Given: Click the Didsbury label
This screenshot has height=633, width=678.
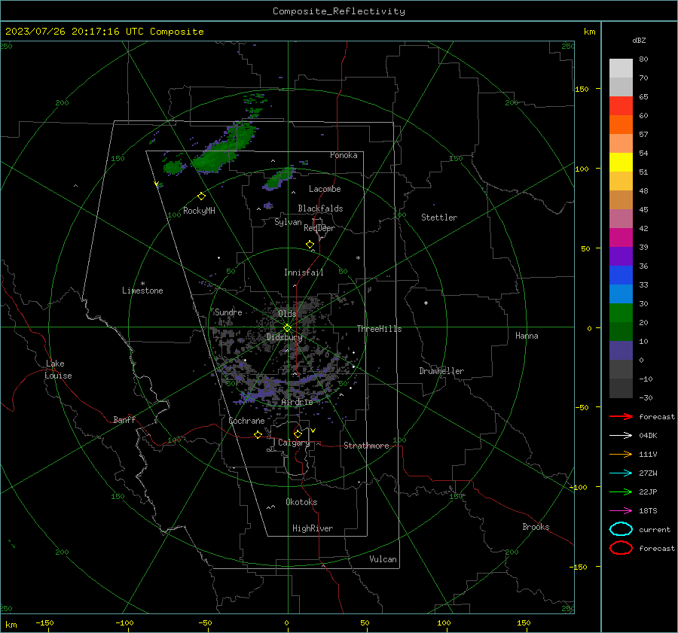Looking at the screenshot, I should click(284, 337).
